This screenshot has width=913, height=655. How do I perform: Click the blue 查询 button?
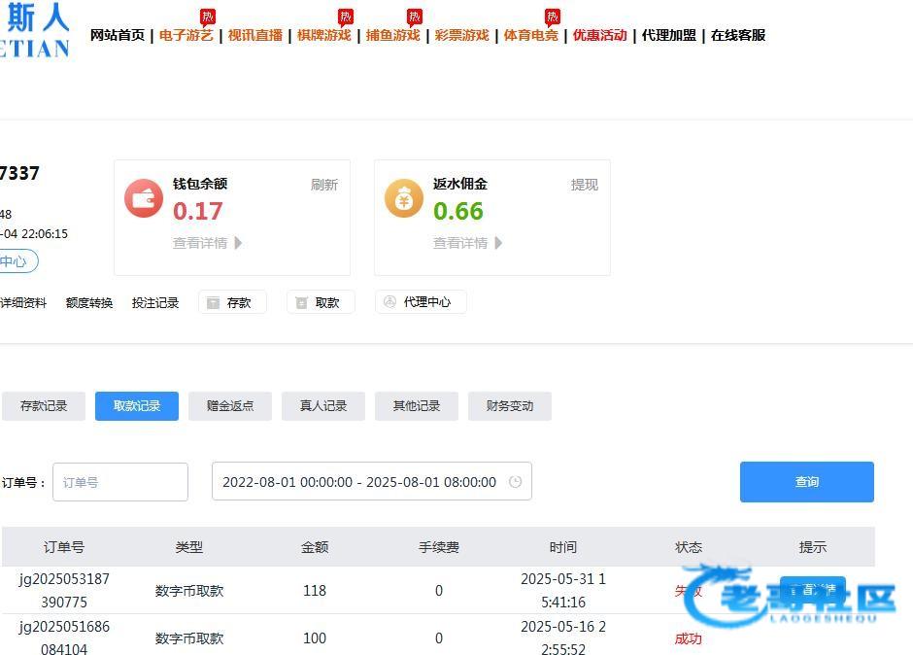[x=806, y=482]
